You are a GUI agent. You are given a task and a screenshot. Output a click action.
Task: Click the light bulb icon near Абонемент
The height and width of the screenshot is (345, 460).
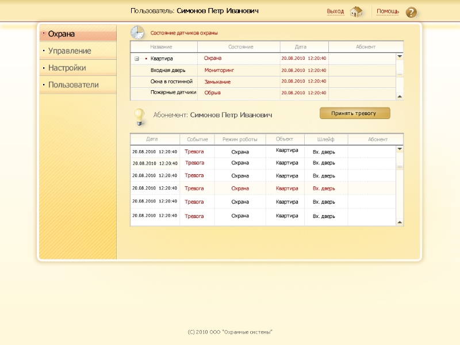click(139, 117)
